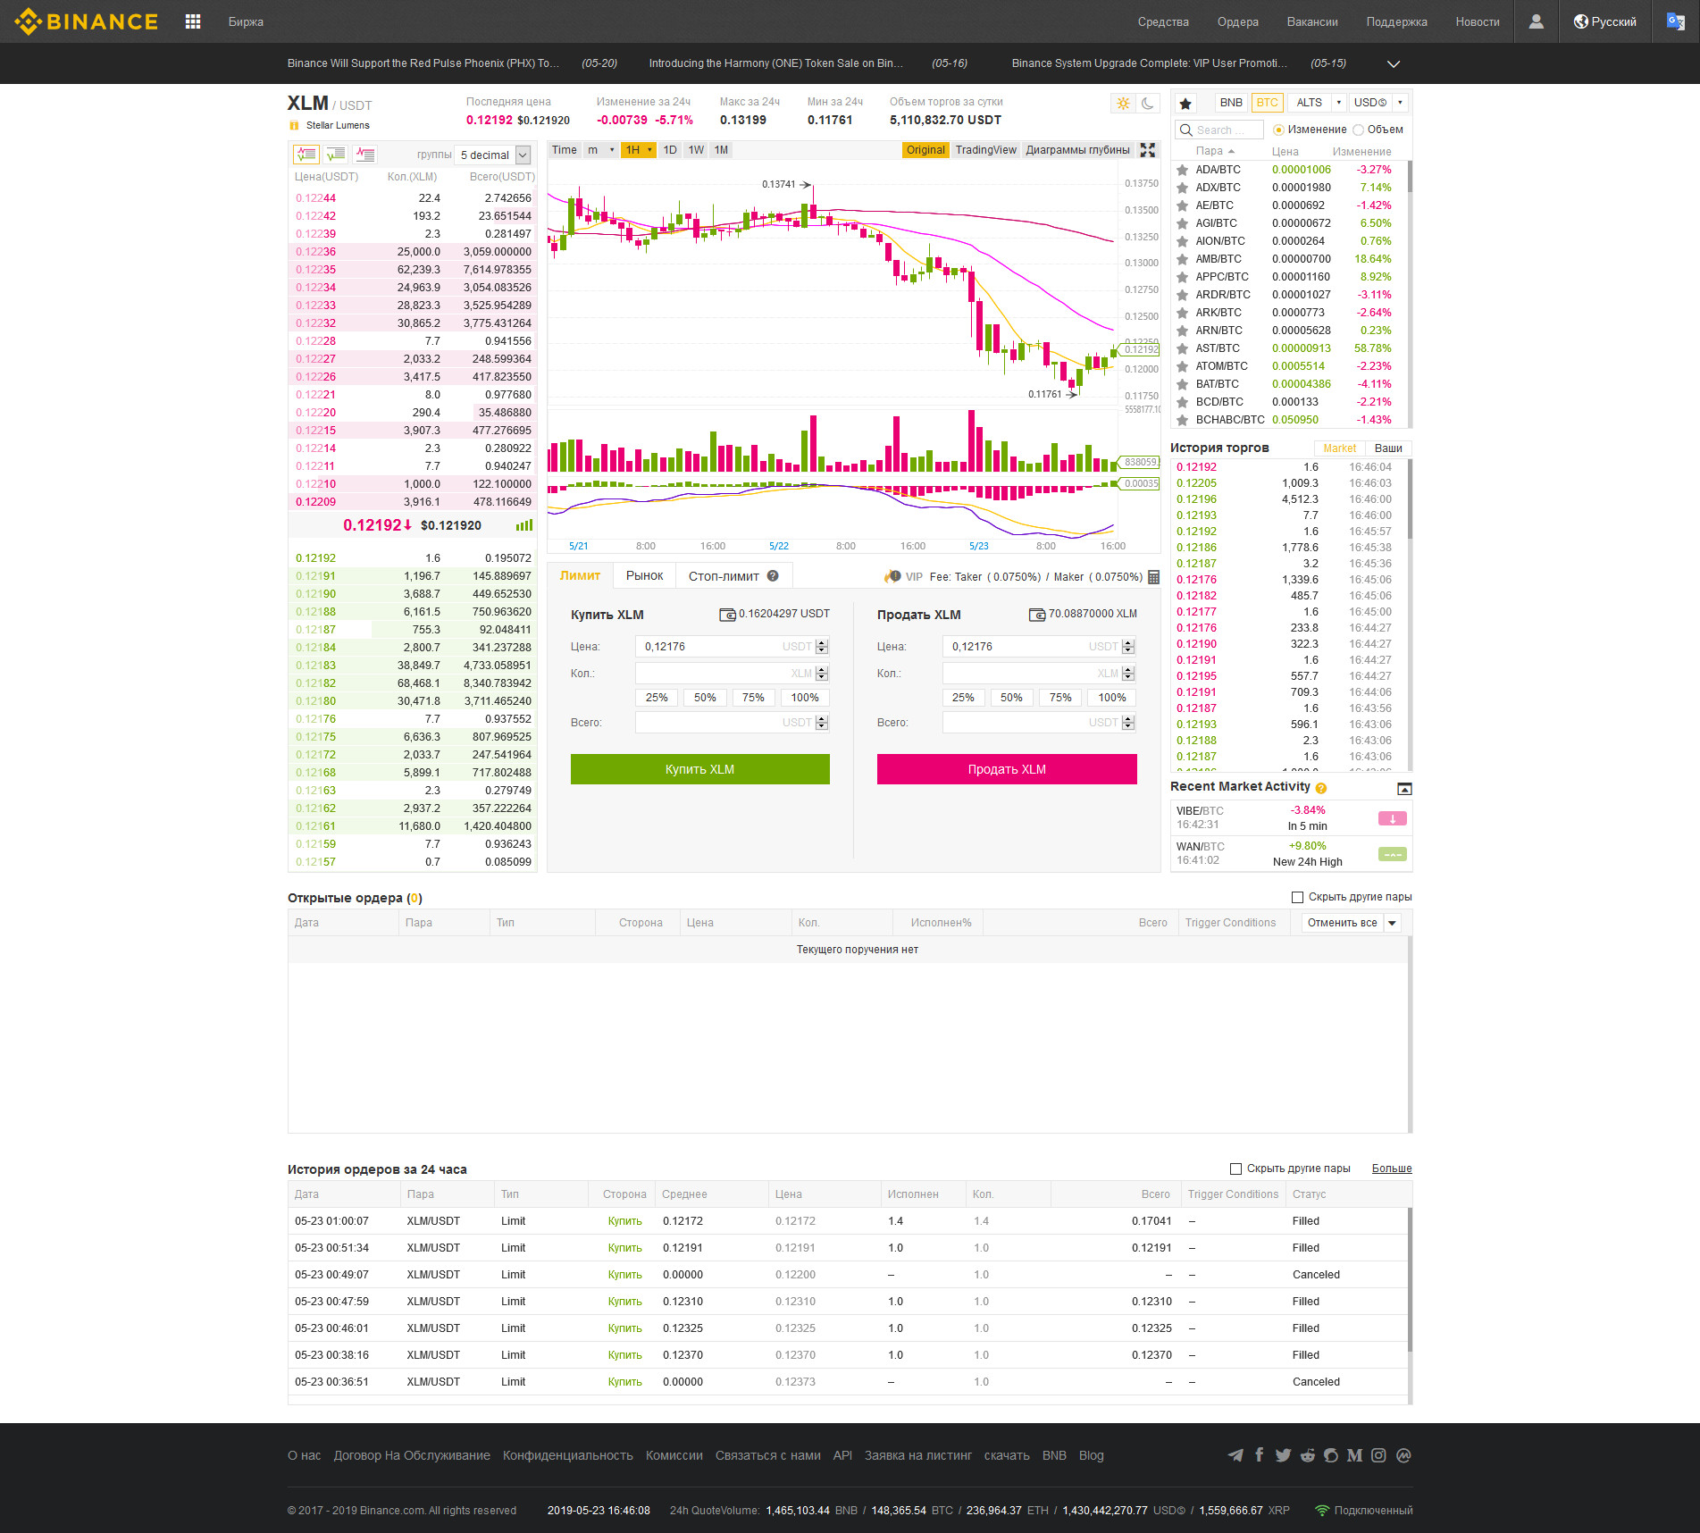This screenshot has height=1533, width=1700.
Task: Open the 5 decimal grouping dropdown
Action: [x=493, y=155]
